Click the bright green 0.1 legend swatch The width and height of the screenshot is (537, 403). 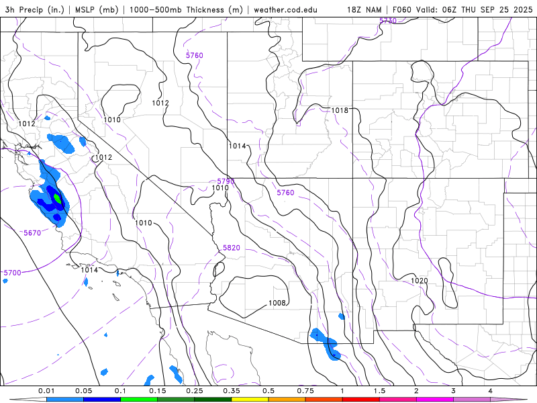(139, 400)
